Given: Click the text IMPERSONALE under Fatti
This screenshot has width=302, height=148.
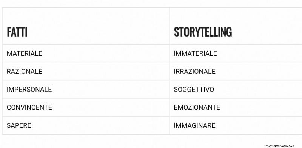Looking at the screenshot, I should 29,90.
